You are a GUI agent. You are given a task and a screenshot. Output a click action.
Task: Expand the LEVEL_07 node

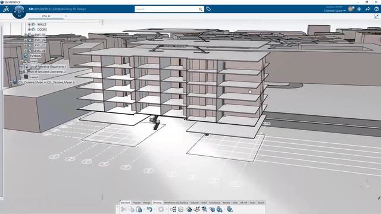point(26,45)
